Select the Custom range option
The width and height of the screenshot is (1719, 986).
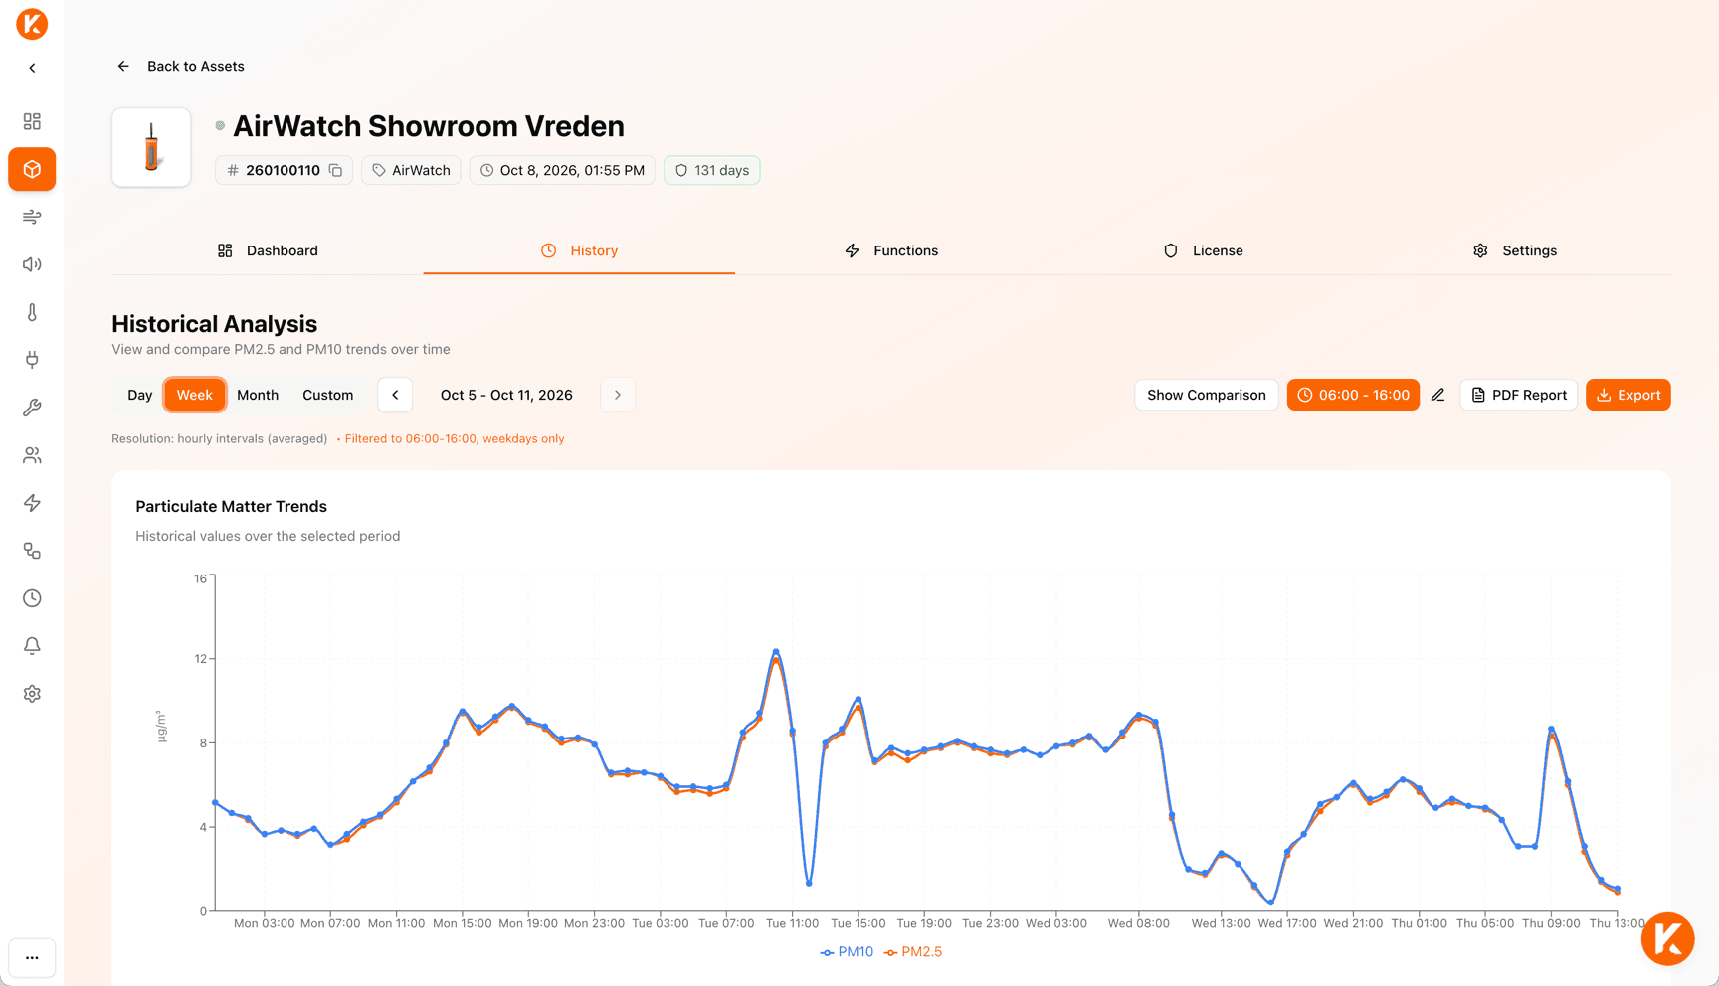[x=328, y=395]
